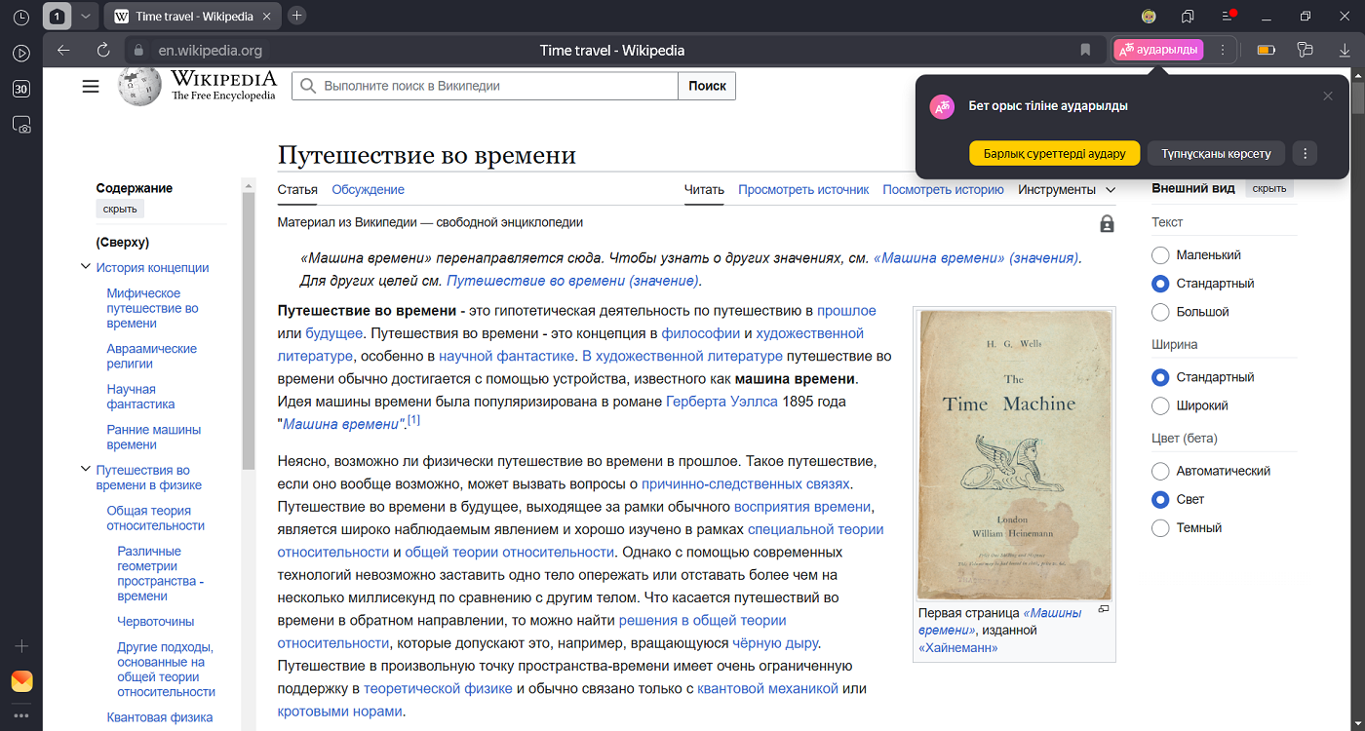Reload the page with the refresh icon

coord(103,51)
